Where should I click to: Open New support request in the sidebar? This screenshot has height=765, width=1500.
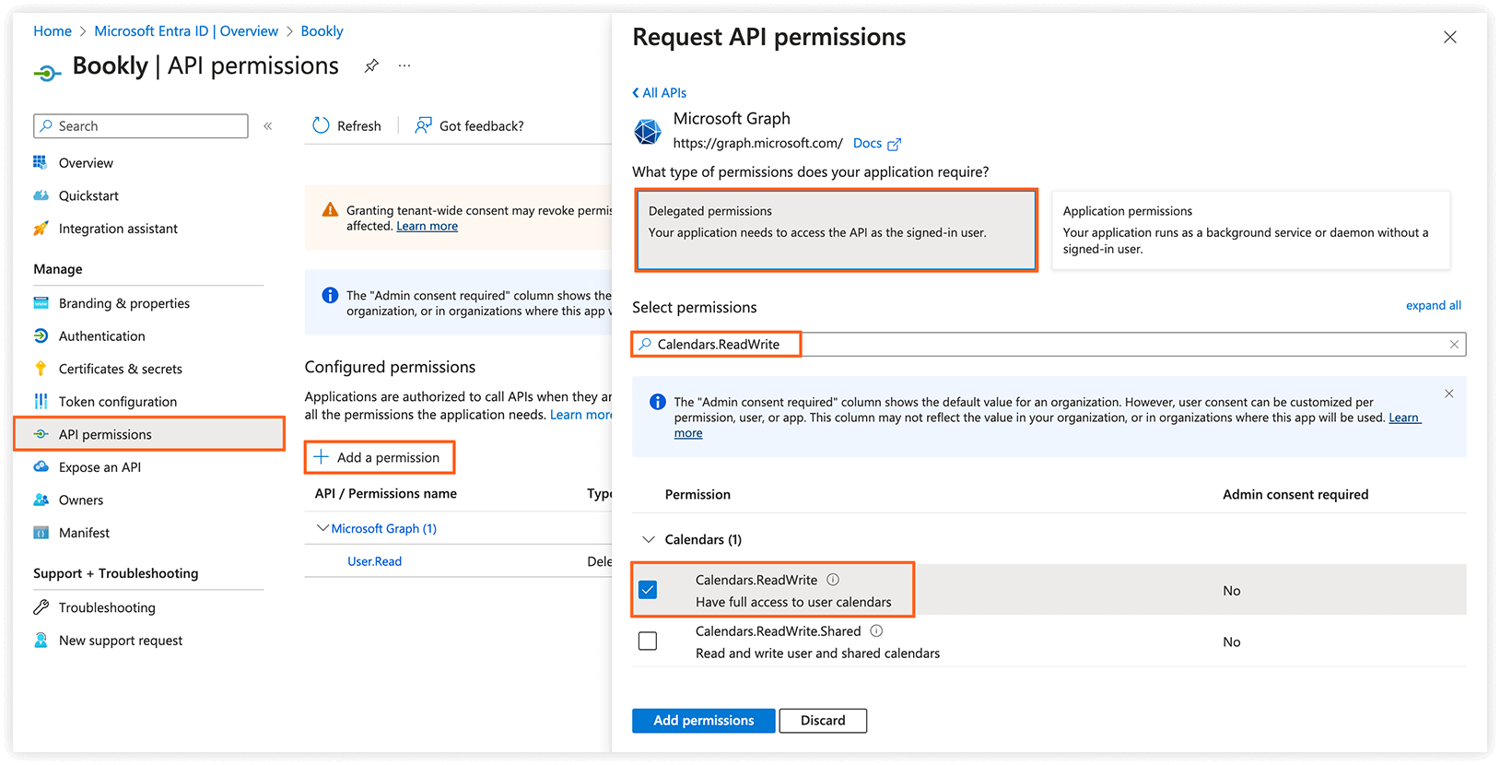(x=121, y=641)
